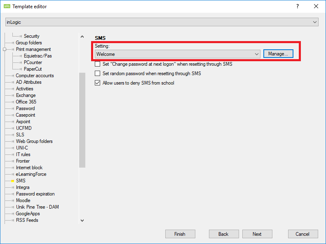The width and height of the screenshot is (326, 244).
Task: Select Office 365 in the tree
Action: click(x=26, y=102)
